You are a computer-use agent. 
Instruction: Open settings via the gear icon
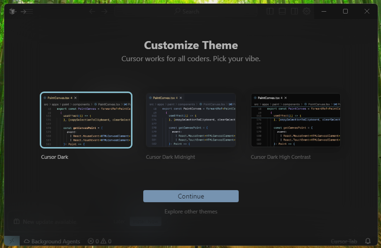307,11
